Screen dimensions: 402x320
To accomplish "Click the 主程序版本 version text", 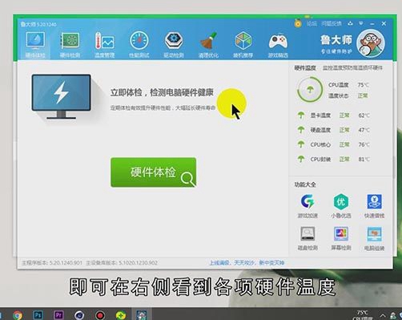I will pyautogui.click(x=52, y=263).
